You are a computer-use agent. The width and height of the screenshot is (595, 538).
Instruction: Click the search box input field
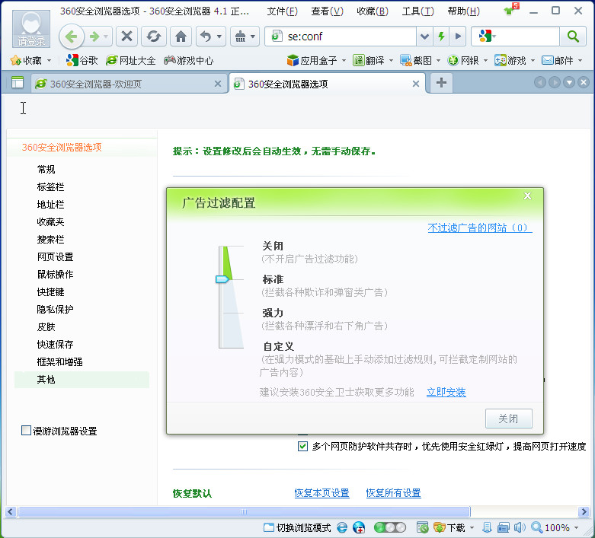(x=528, y=37)
